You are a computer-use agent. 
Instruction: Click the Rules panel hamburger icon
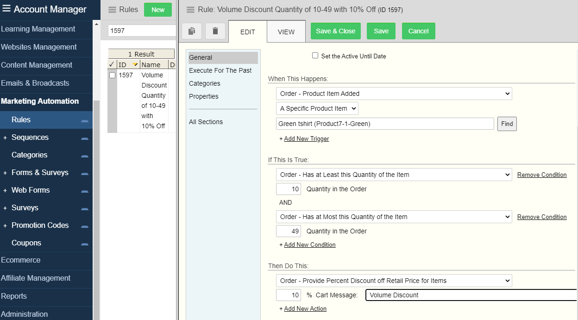112,10
